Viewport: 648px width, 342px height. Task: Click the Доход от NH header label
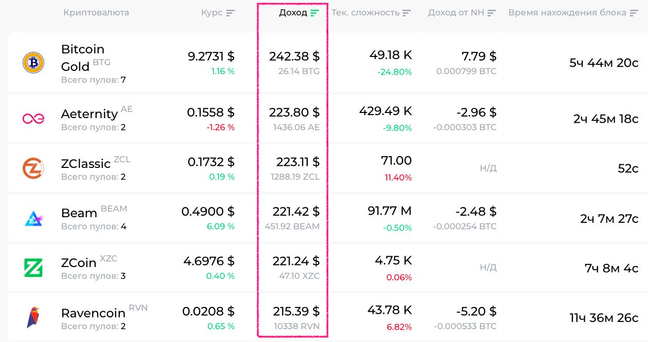456,13
